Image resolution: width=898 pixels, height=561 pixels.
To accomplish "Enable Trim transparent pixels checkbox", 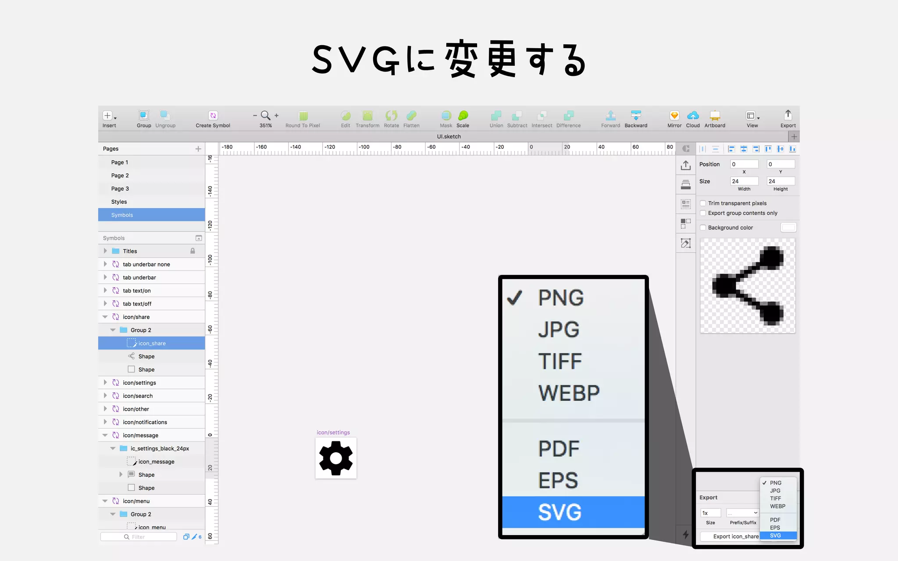I will coord(703,203).
